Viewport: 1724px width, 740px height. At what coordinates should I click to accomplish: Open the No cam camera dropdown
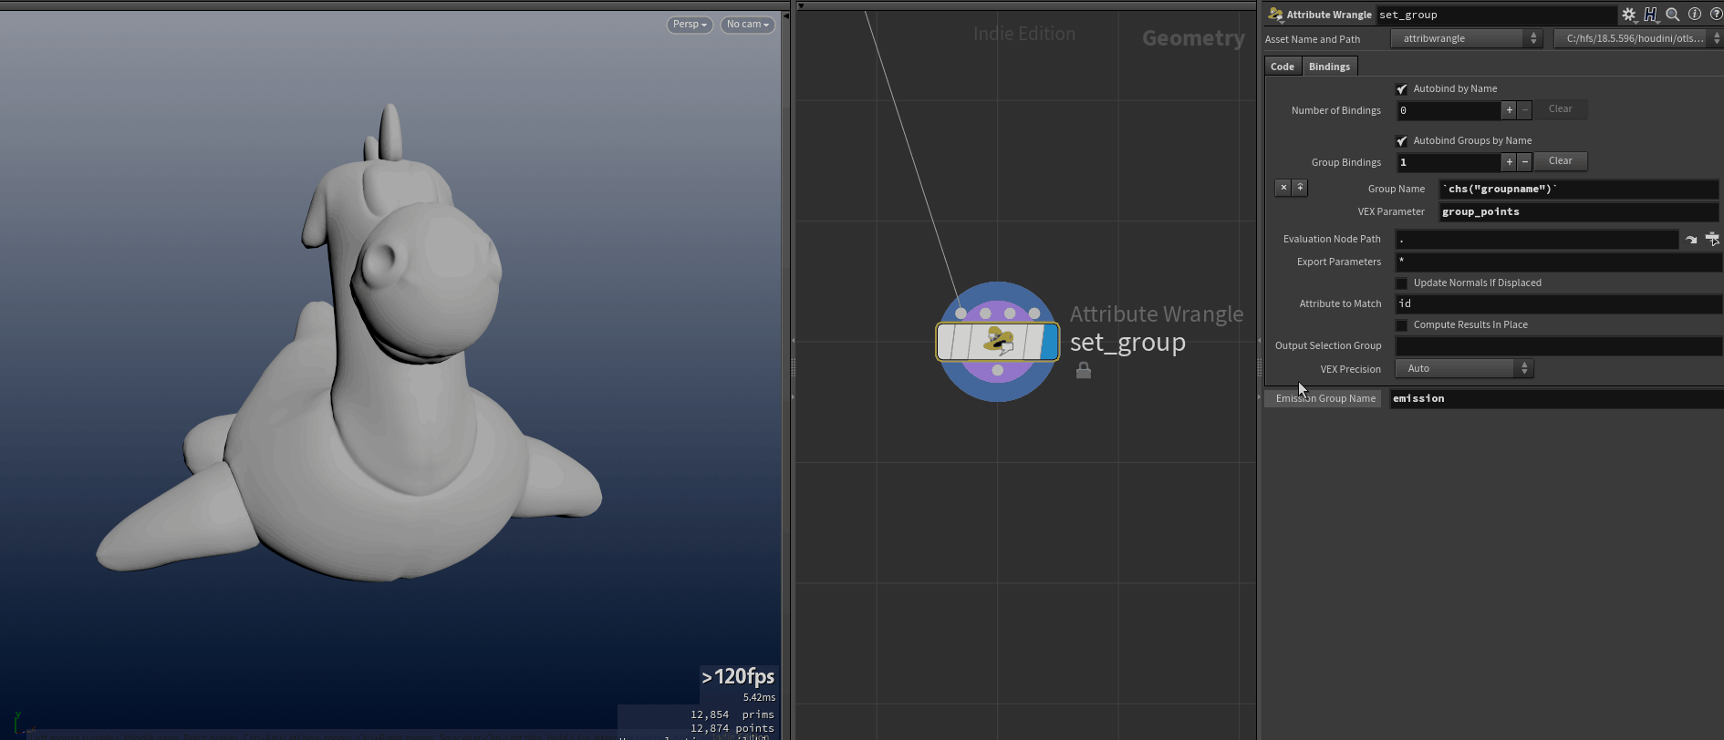coord(748,25)
